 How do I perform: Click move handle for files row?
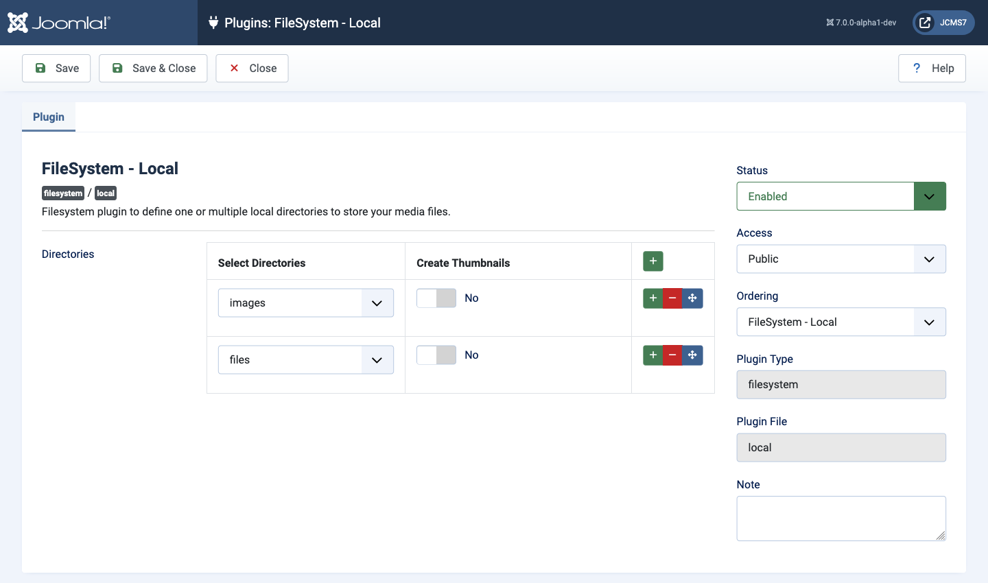click(x=692, y=355)
